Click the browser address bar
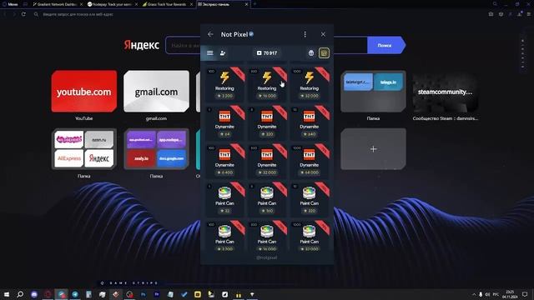Screen dimensions: 534x300 pyautogui.click(x=259, y=14)
